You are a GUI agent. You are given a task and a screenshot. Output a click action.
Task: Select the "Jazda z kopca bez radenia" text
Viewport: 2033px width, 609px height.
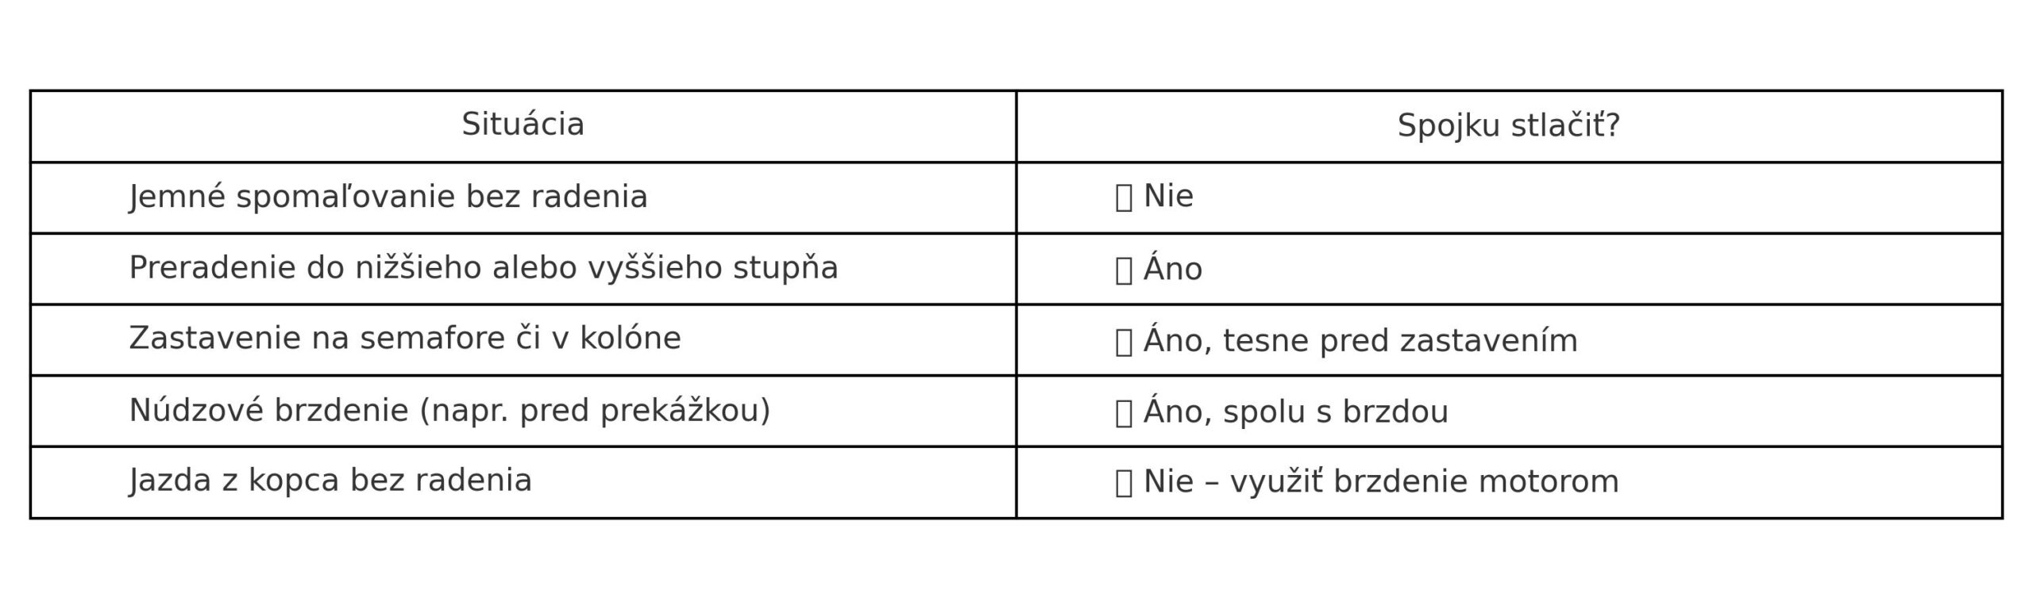click(330, 481)
